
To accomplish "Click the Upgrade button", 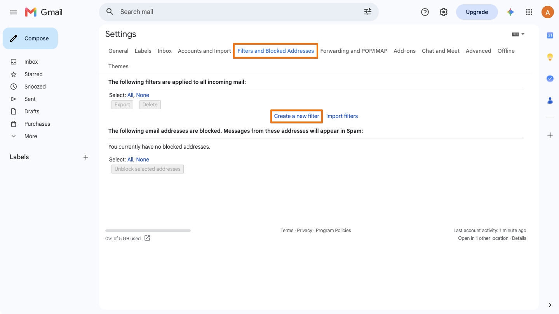I will coord(477,12).
